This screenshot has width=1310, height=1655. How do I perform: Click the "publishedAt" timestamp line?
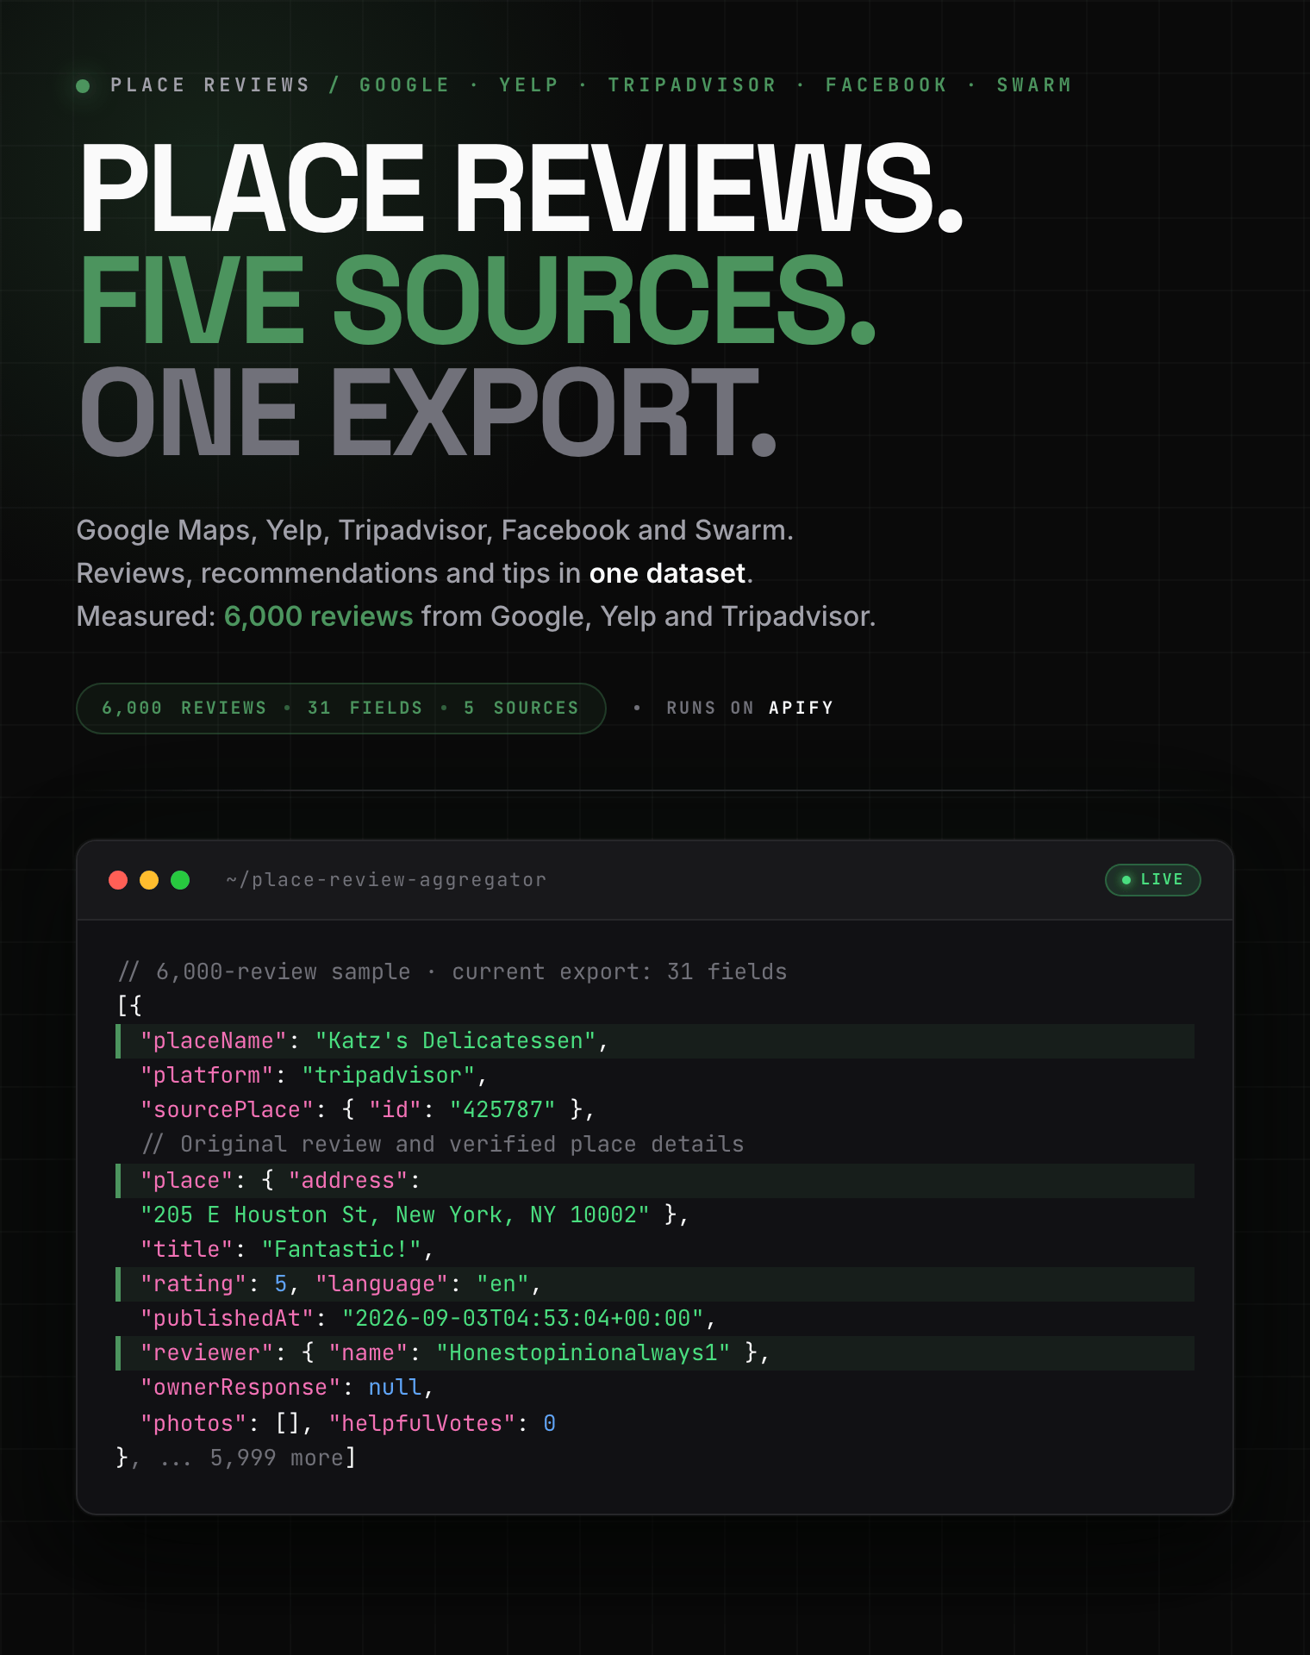[x=428, y=1319]
